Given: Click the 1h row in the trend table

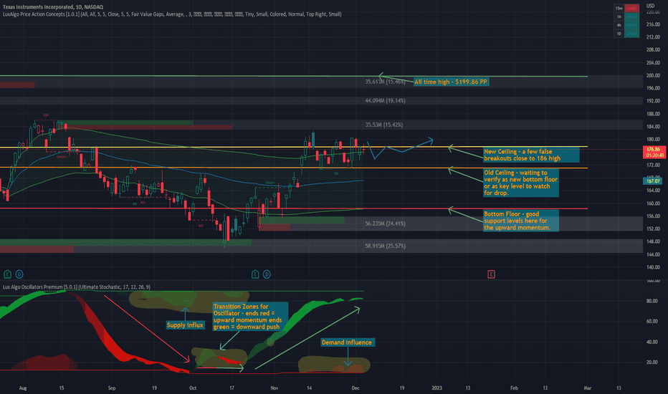Looking at the screenshot, I should coord(626,16).
